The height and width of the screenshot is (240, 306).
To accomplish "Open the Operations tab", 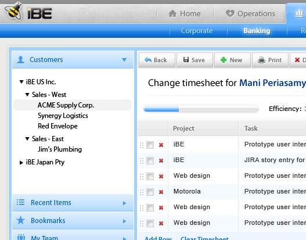I will pos(250,14).
